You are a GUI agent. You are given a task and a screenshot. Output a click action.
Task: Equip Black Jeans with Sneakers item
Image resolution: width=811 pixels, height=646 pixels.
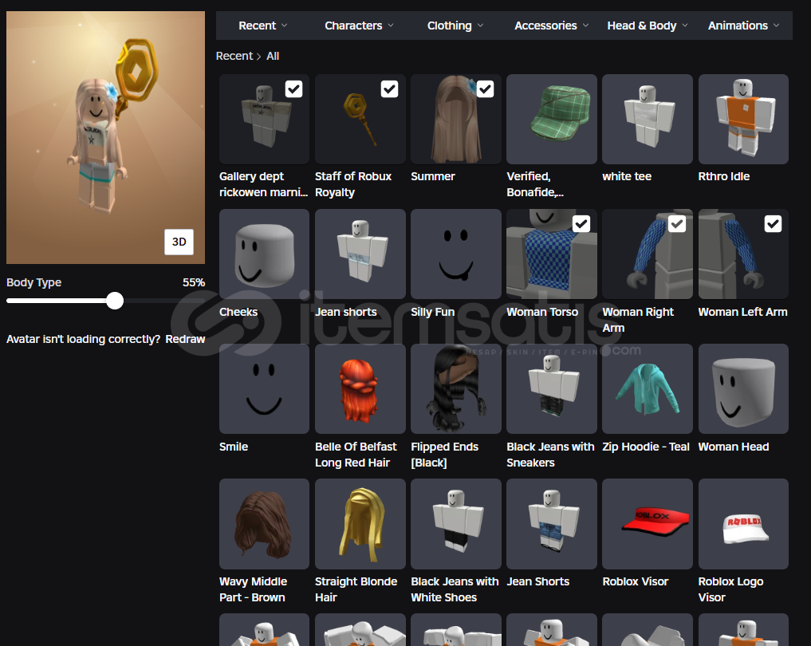point(551,388)
